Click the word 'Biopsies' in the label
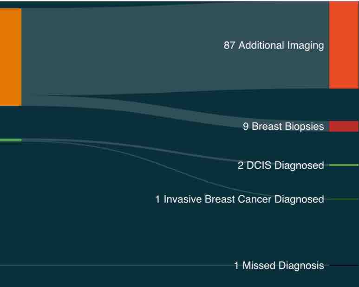The height and width of the screenshot is (287, 359). tap(303, 127)
